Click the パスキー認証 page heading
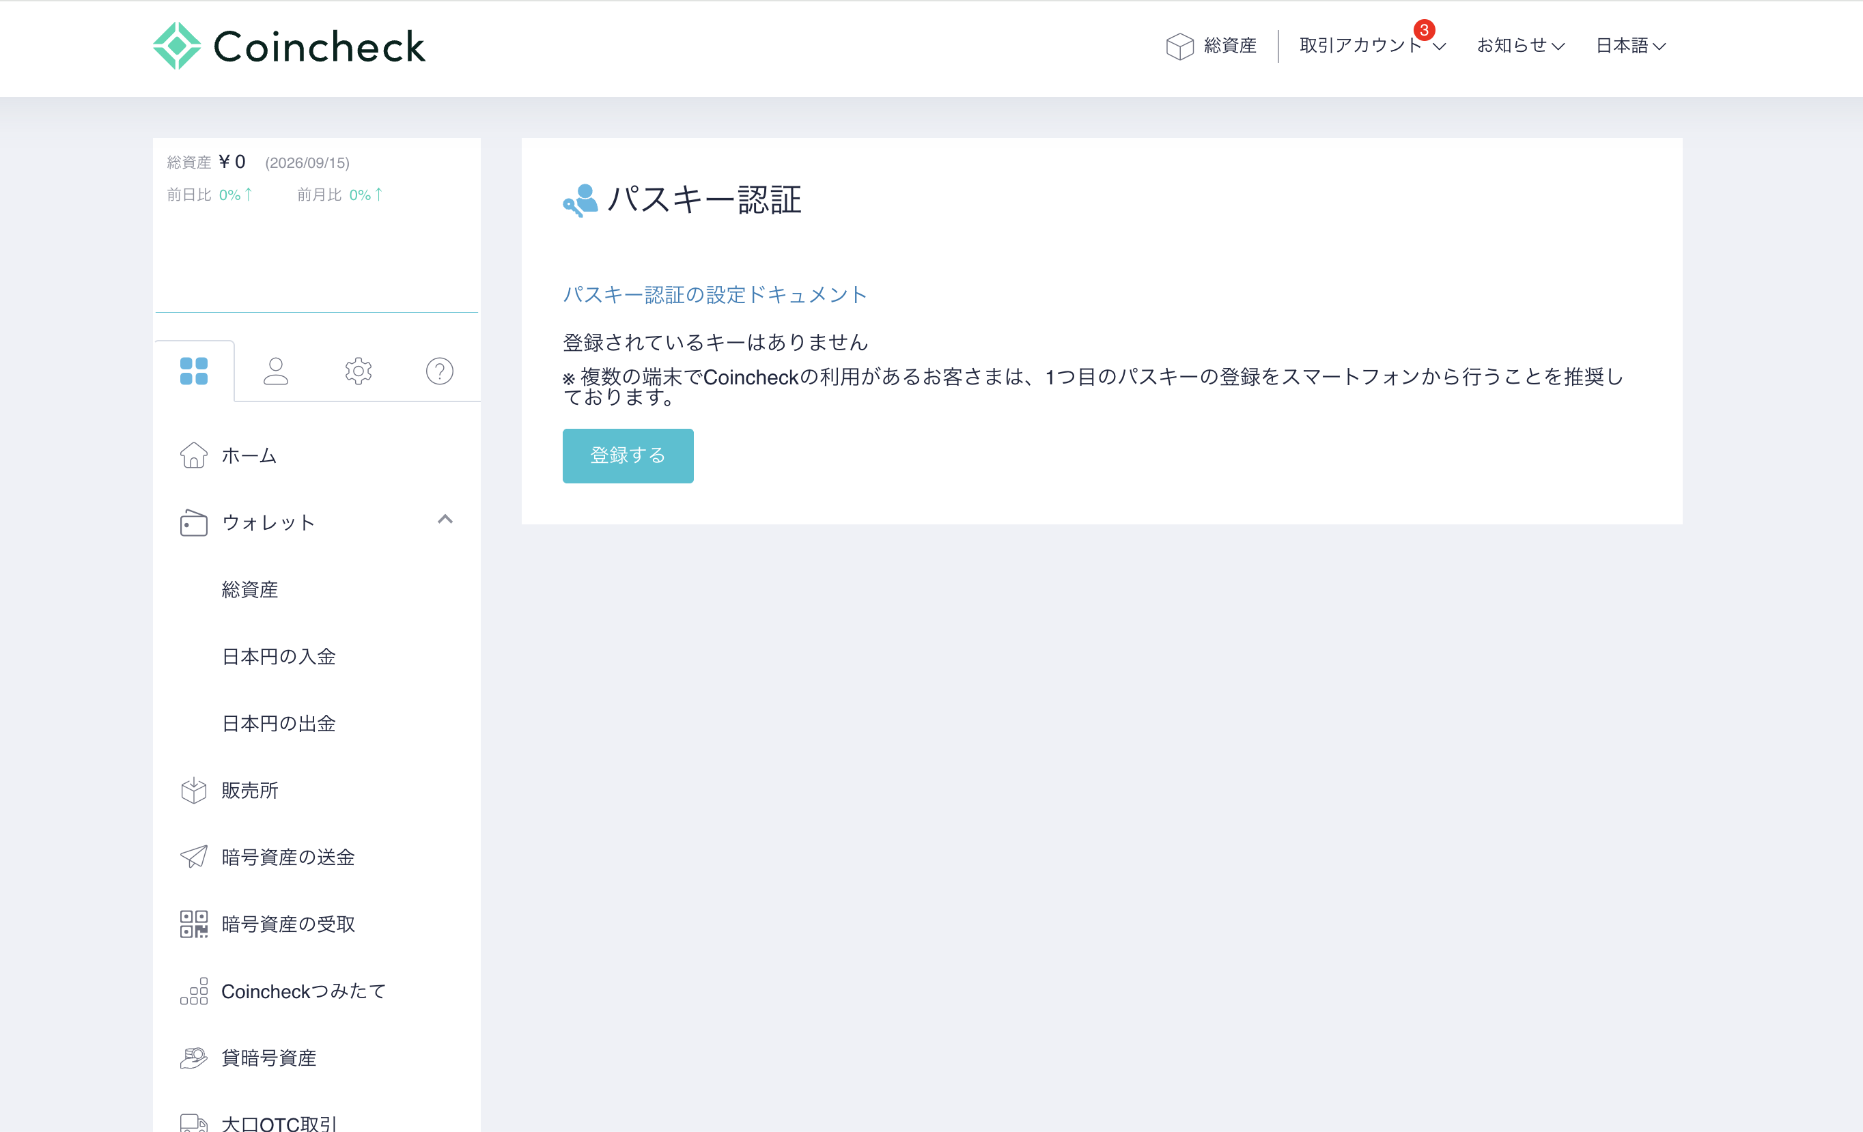 point(705,200)
